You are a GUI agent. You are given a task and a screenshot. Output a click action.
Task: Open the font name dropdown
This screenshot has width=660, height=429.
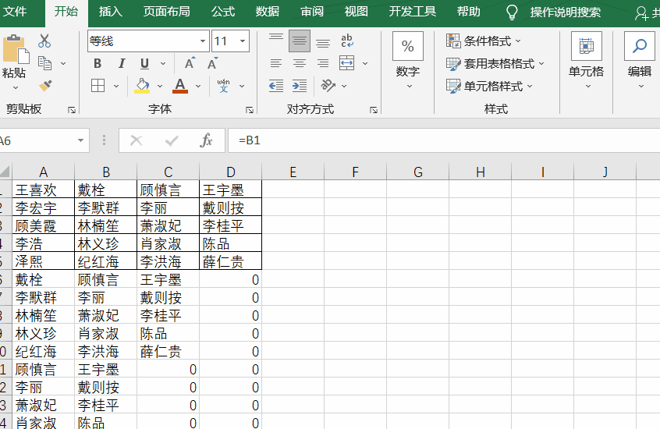click(x=203, y=41)
